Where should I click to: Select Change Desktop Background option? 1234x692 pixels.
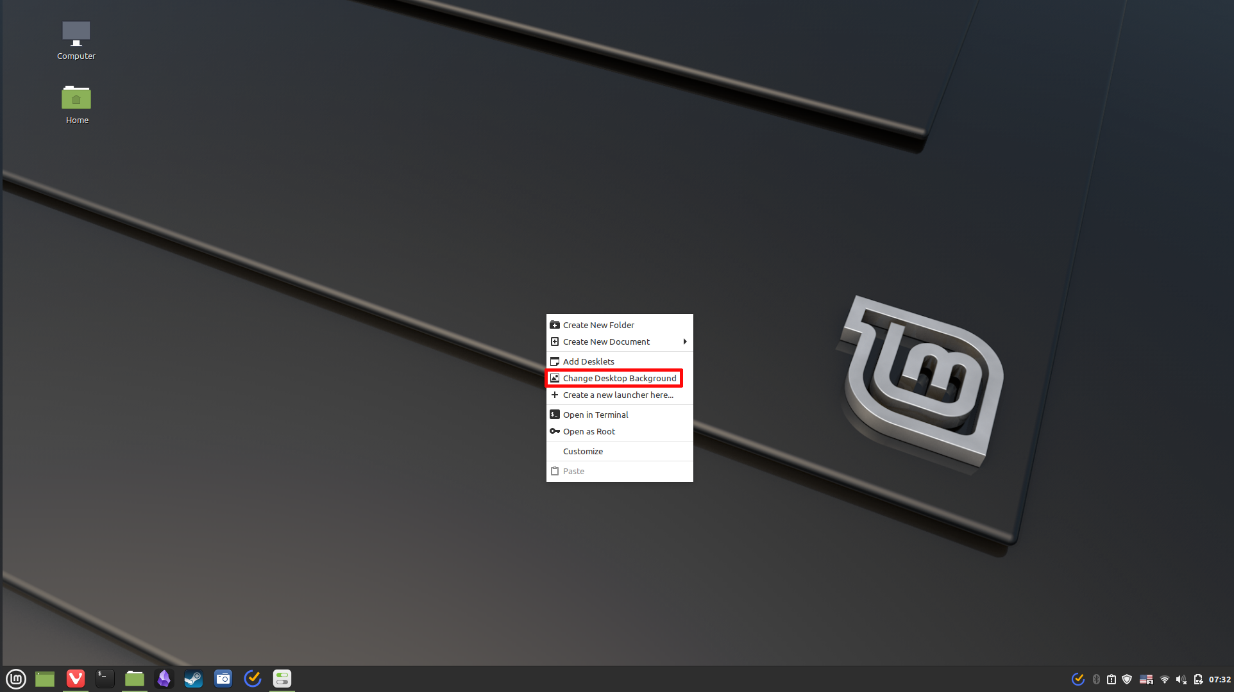[620, 378]
